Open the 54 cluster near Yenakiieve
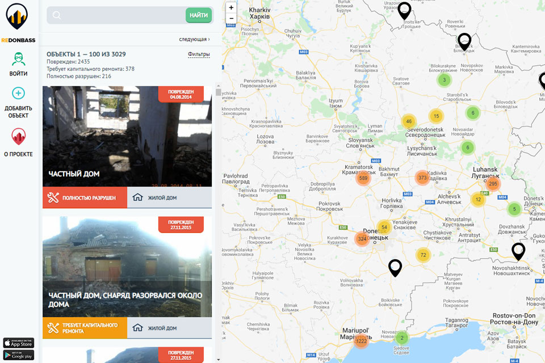The width and height of the screenshot is (545, 363). point(384,227)
